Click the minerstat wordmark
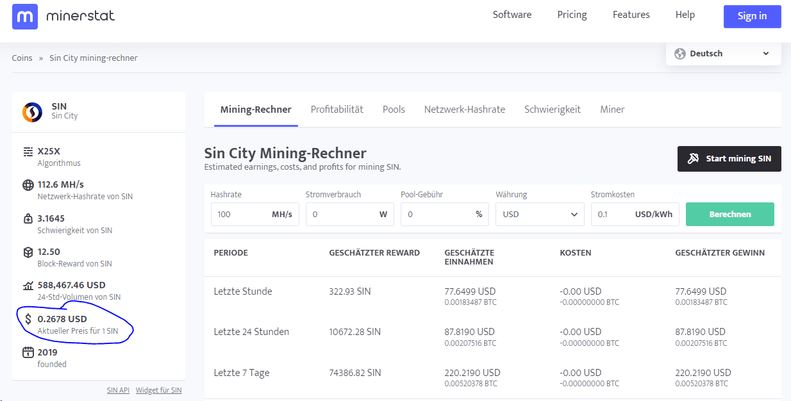This screenshot has width=791, height=401. click(81, 16)
